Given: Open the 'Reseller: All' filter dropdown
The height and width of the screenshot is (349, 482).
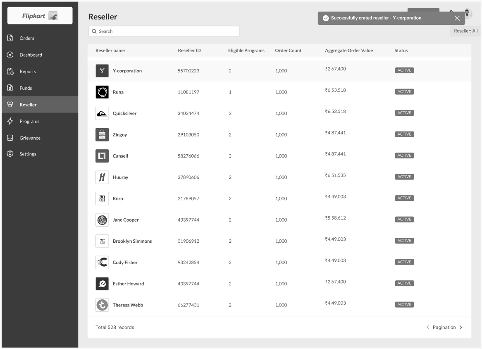Looking at the screenshot, I should tap(465, 31).
